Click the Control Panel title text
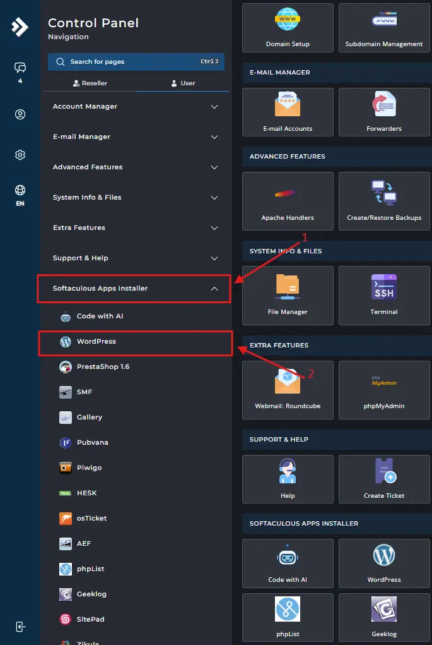432x645 pixels. 93,23
